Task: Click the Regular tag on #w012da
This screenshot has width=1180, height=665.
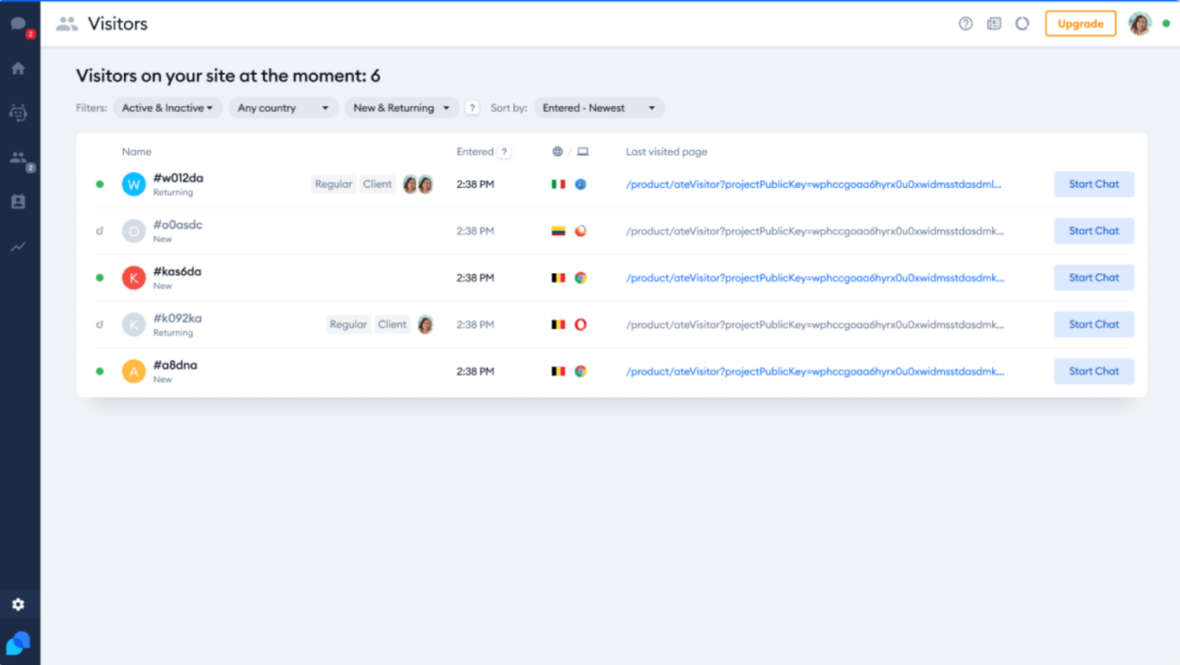Action: pos(334,184)
